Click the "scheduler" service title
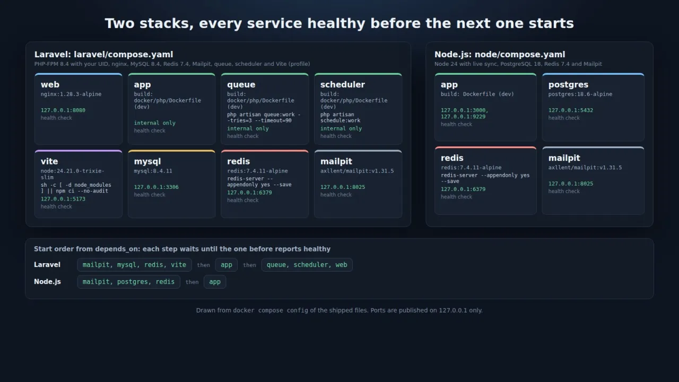The width and height of the screenshot is (679, 382). coord(343,84)
